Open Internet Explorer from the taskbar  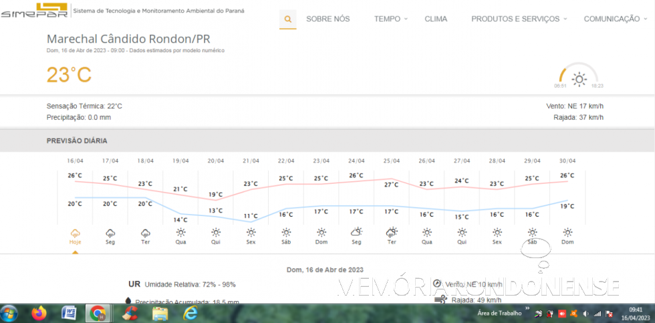pos(190,313)
